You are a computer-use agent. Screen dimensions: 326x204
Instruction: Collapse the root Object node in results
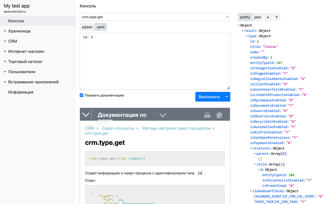[x=239, y=25]
